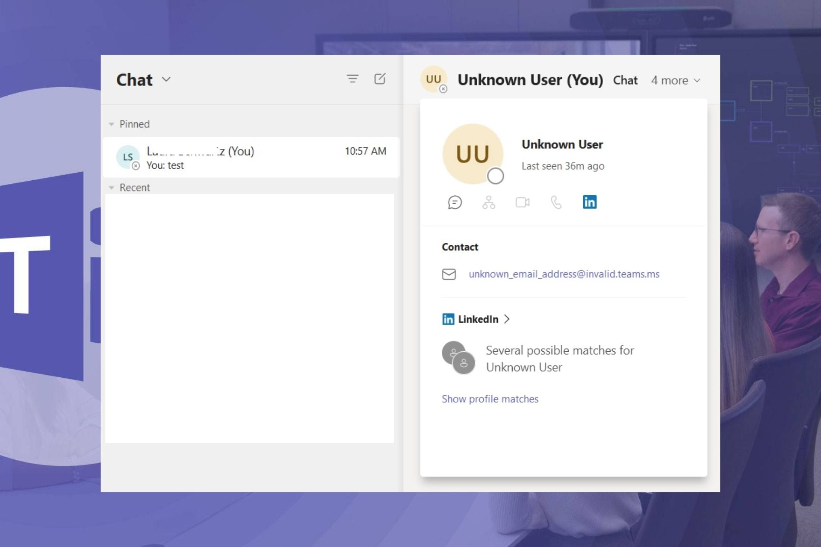Switch to the Chat tab for Unknown User

(x=625, y=80)
